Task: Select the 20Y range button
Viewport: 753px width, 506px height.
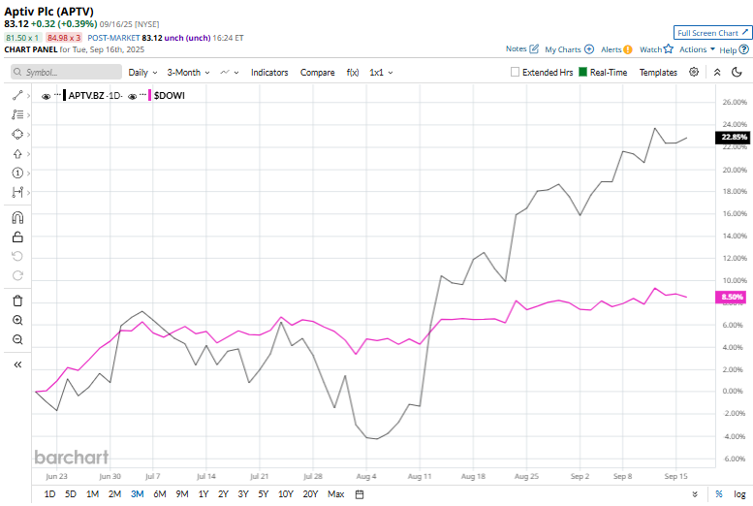Action: pos(311,494)
